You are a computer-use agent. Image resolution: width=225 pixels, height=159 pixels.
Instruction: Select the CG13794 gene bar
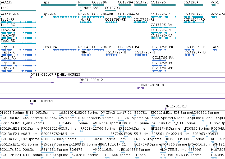[x=125, y=5]
